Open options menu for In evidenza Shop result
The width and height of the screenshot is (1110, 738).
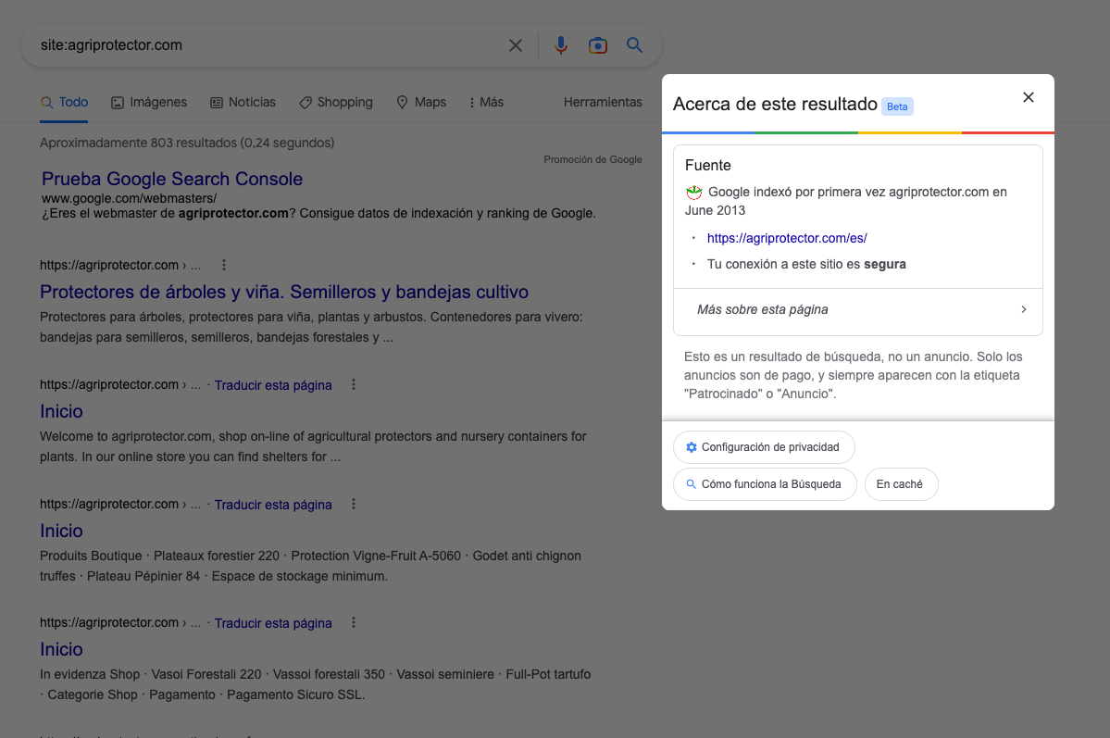tap(354, 622)
